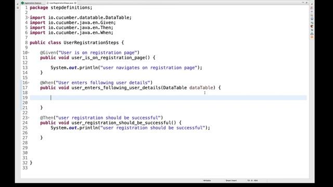Click the highlighted empty line 19
The width and height of the screenshot is (333, 187).
168,98
